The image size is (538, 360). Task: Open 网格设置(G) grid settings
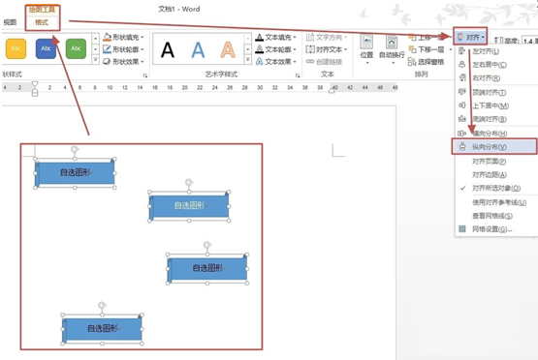click(496, 229)
